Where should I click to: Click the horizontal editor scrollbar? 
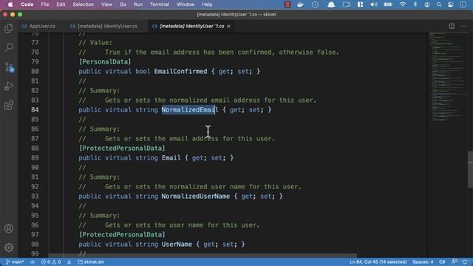tap(203, 256)
